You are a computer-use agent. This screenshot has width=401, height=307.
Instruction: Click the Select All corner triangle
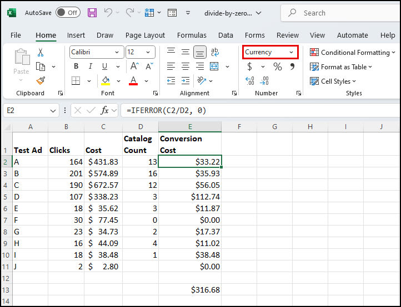click(7, 127)
